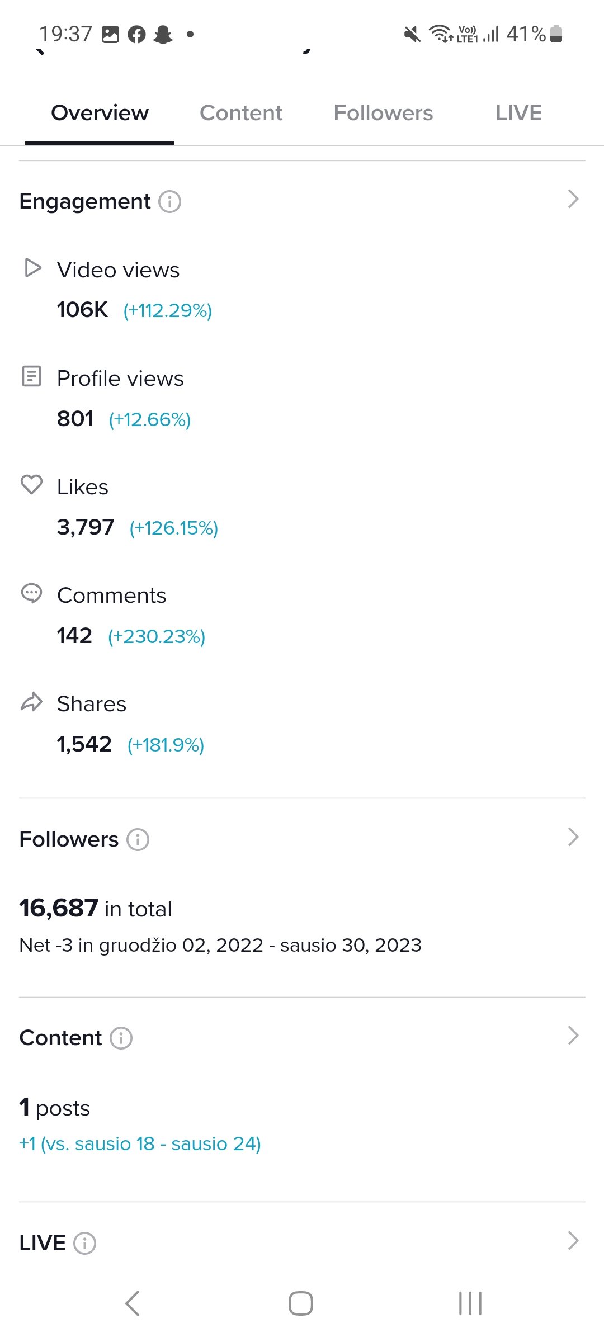Tap the Video views play icon
The width and height of the screenshot is (604, 1342).
[33, 268]
